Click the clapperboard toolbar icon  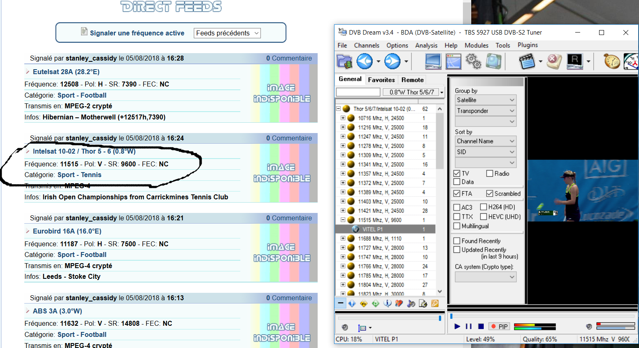click(527, 61)
